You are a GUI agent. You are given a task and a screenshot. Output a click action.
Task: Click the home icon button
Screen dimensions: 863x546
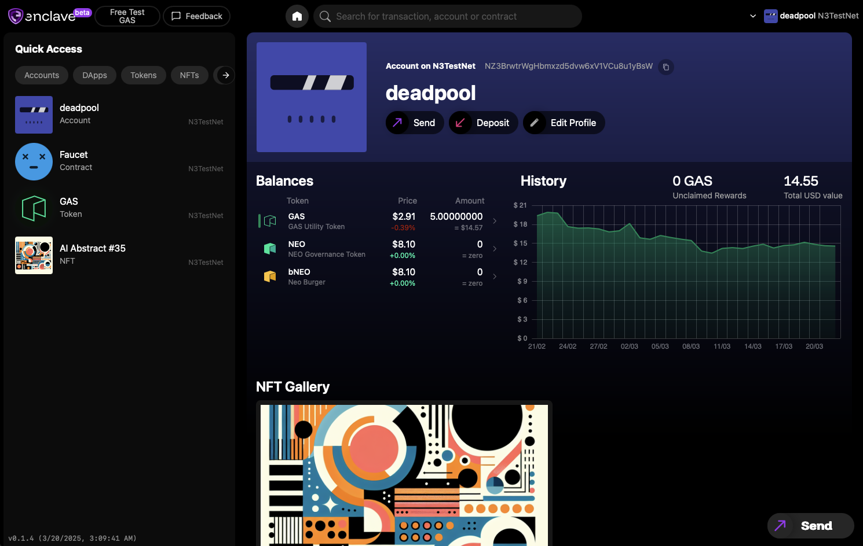pyautogui.click(x=297, y=16)
